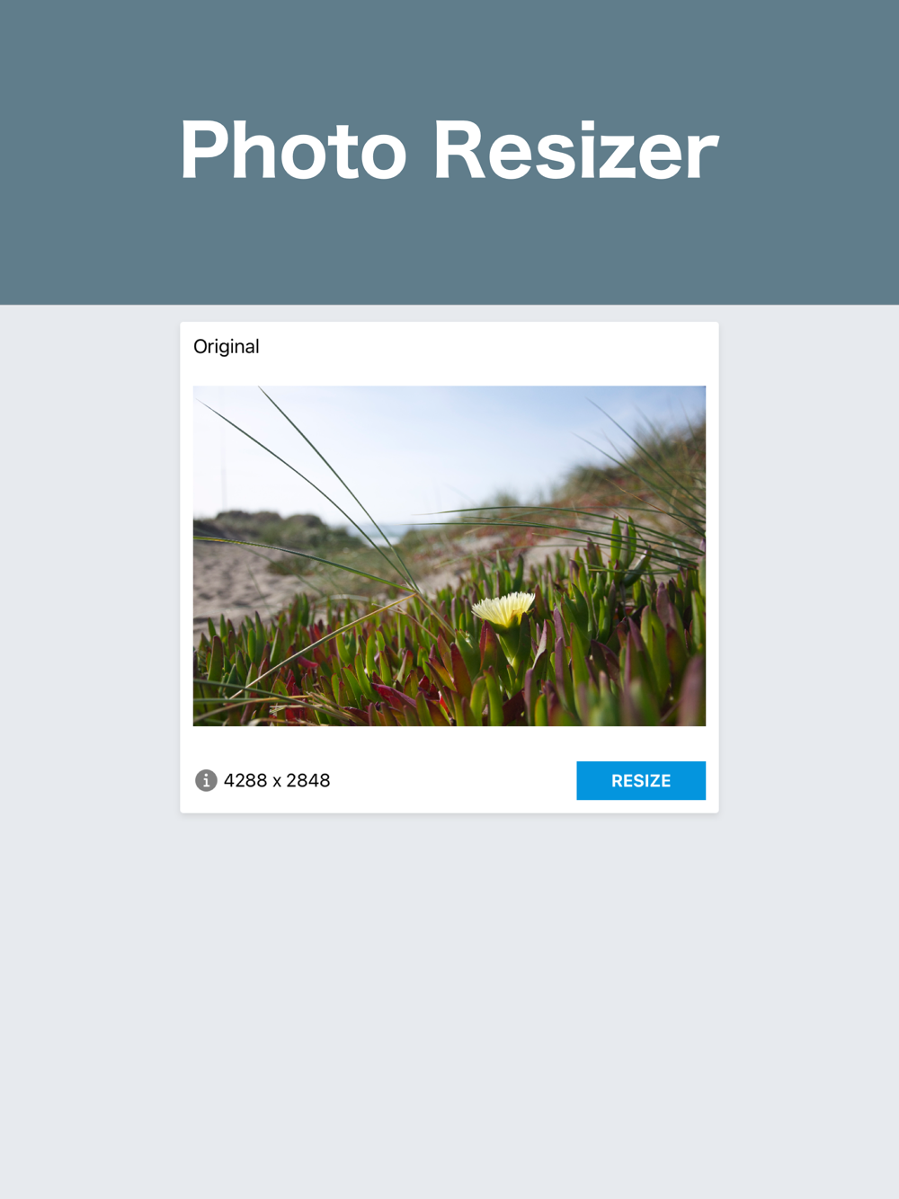Click the Photo Resizer title
Image resolution: width=899 pixels, height=1199 pixels.
449,150
